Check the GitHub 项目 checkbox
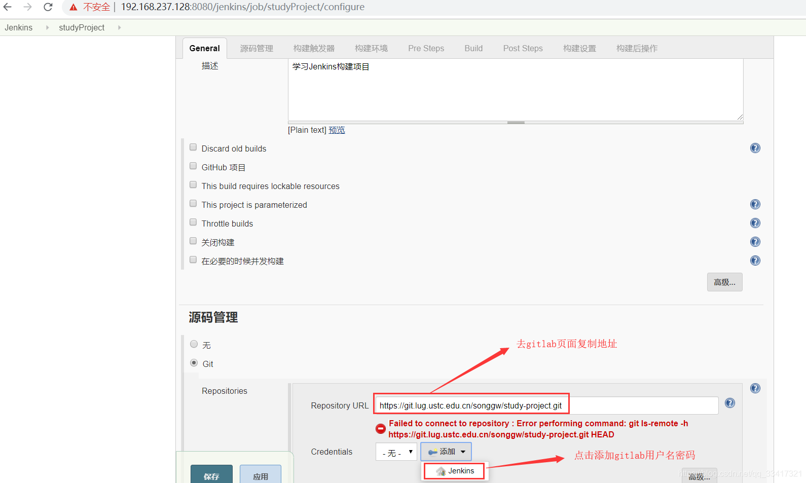The width and height of the screenshot is (806, 483). click(x=193, y=166)
